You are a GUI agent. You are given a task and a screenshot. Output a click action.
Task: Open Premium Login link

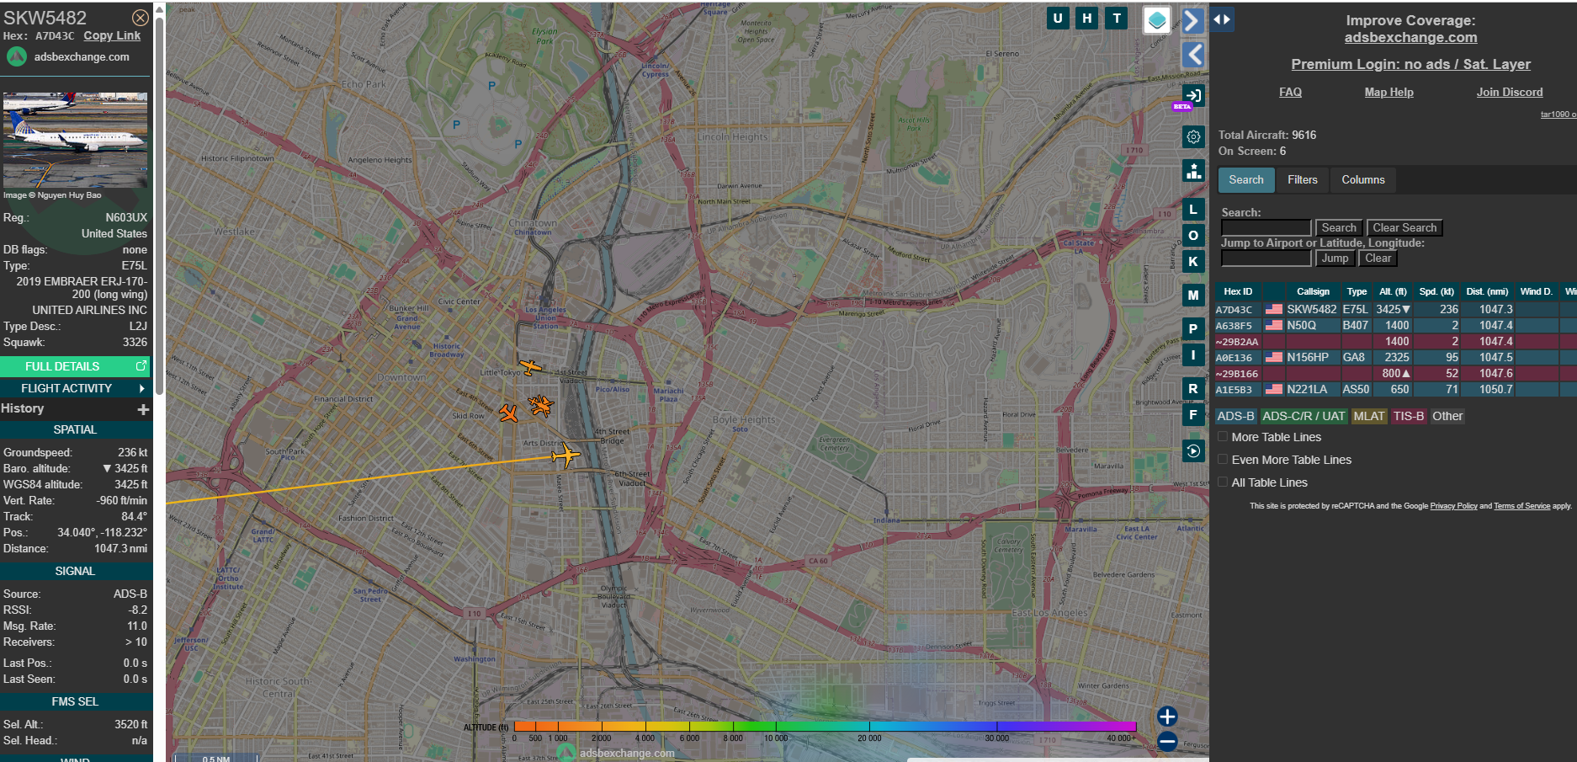click(x=1410, y=64)
